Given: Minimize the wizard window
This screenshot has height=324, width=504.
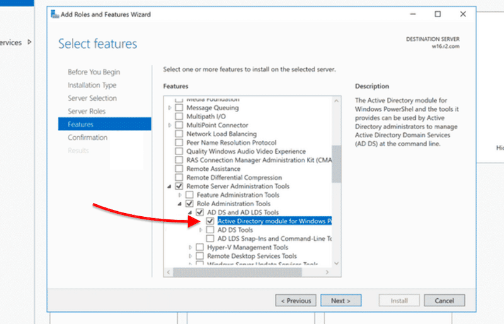Looking at the screenshot, I should [413, 14].
